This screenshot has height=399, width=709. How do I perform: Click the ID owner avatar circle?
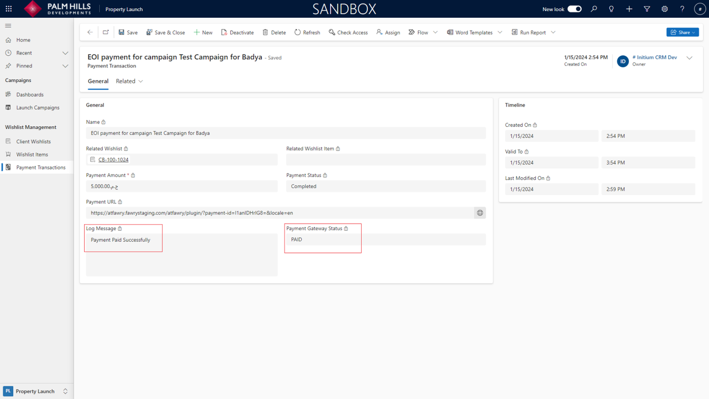[x=623, y=61]
